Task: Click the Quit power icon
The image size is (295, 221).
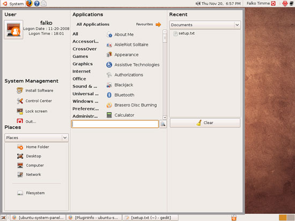Action: [20, 121]
